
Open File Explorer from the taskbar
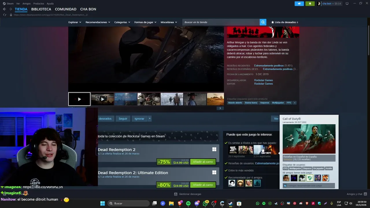tap(171, 203)
